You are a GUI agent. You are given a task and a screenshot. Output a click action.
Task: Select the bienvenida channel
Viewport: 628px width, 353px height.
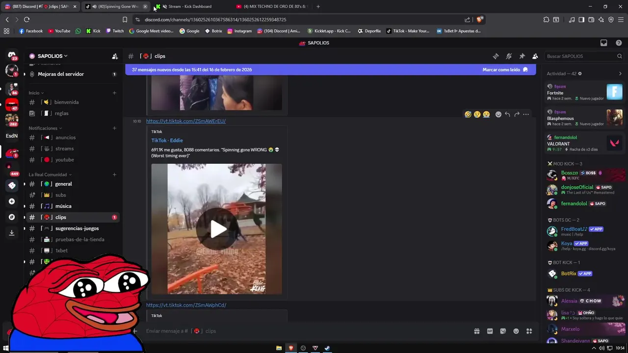pyautogui.click(x=73, y=102)
